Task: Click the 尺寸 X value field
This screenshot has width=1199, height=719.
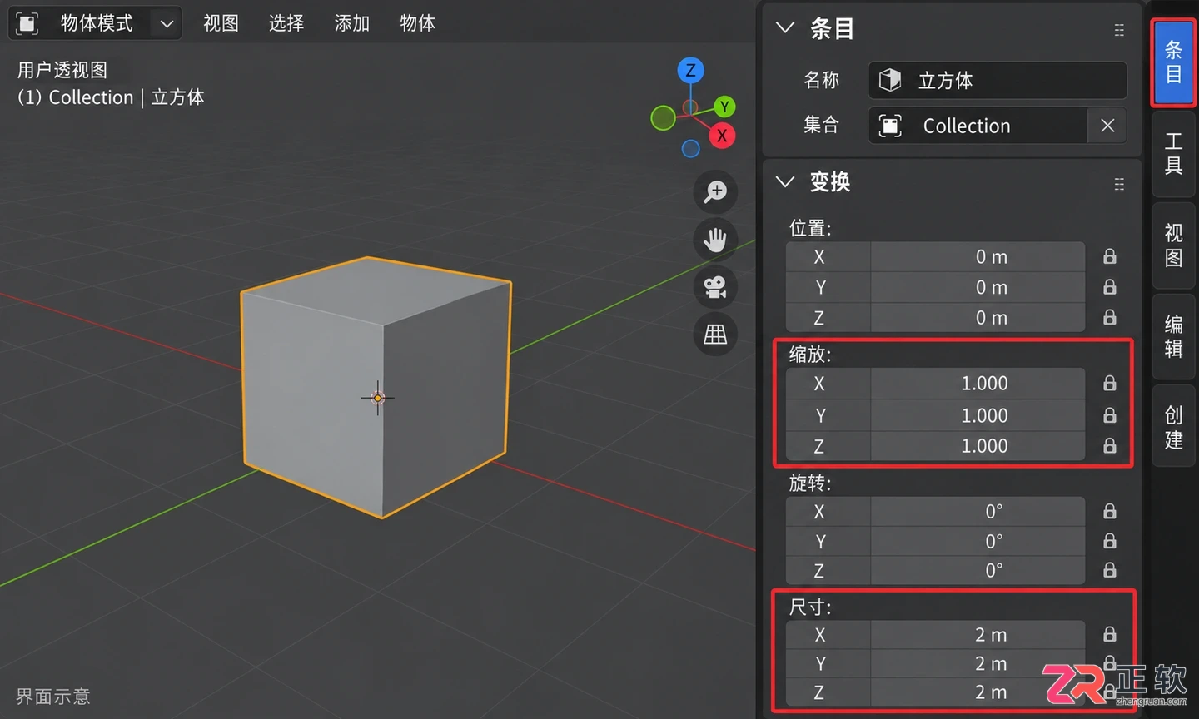Action: click(x=978, y=635)
